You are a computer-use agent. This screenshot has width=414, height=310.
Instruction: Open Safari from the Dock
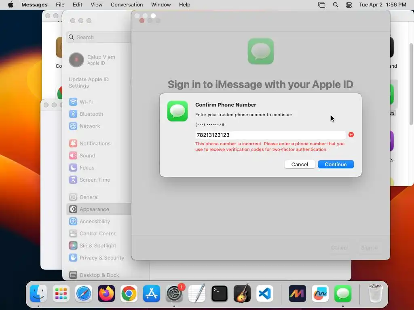pyautogui.click(x=84, y=293)
